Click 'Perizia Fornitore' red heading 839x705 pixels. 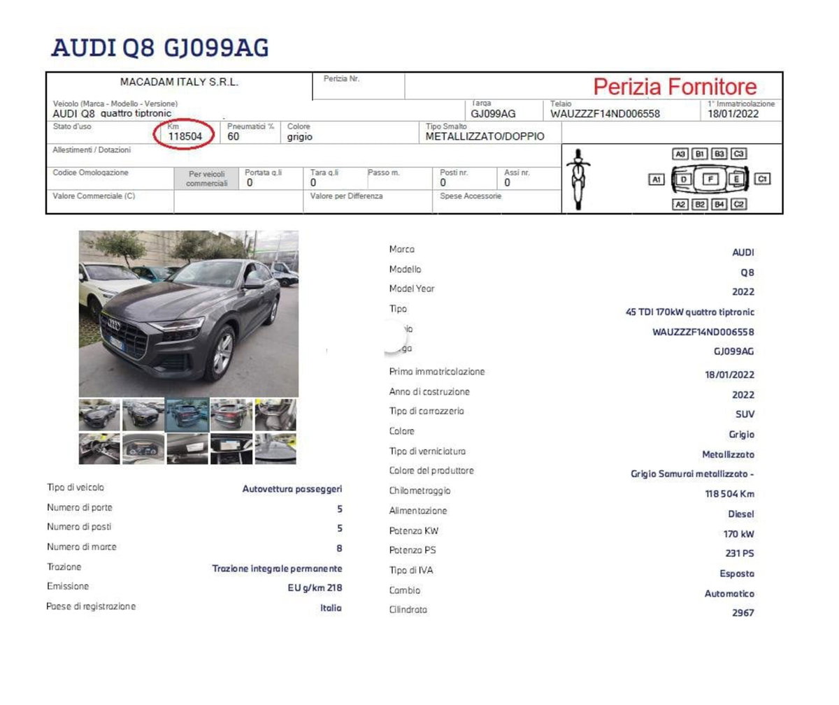coord(675,87)
